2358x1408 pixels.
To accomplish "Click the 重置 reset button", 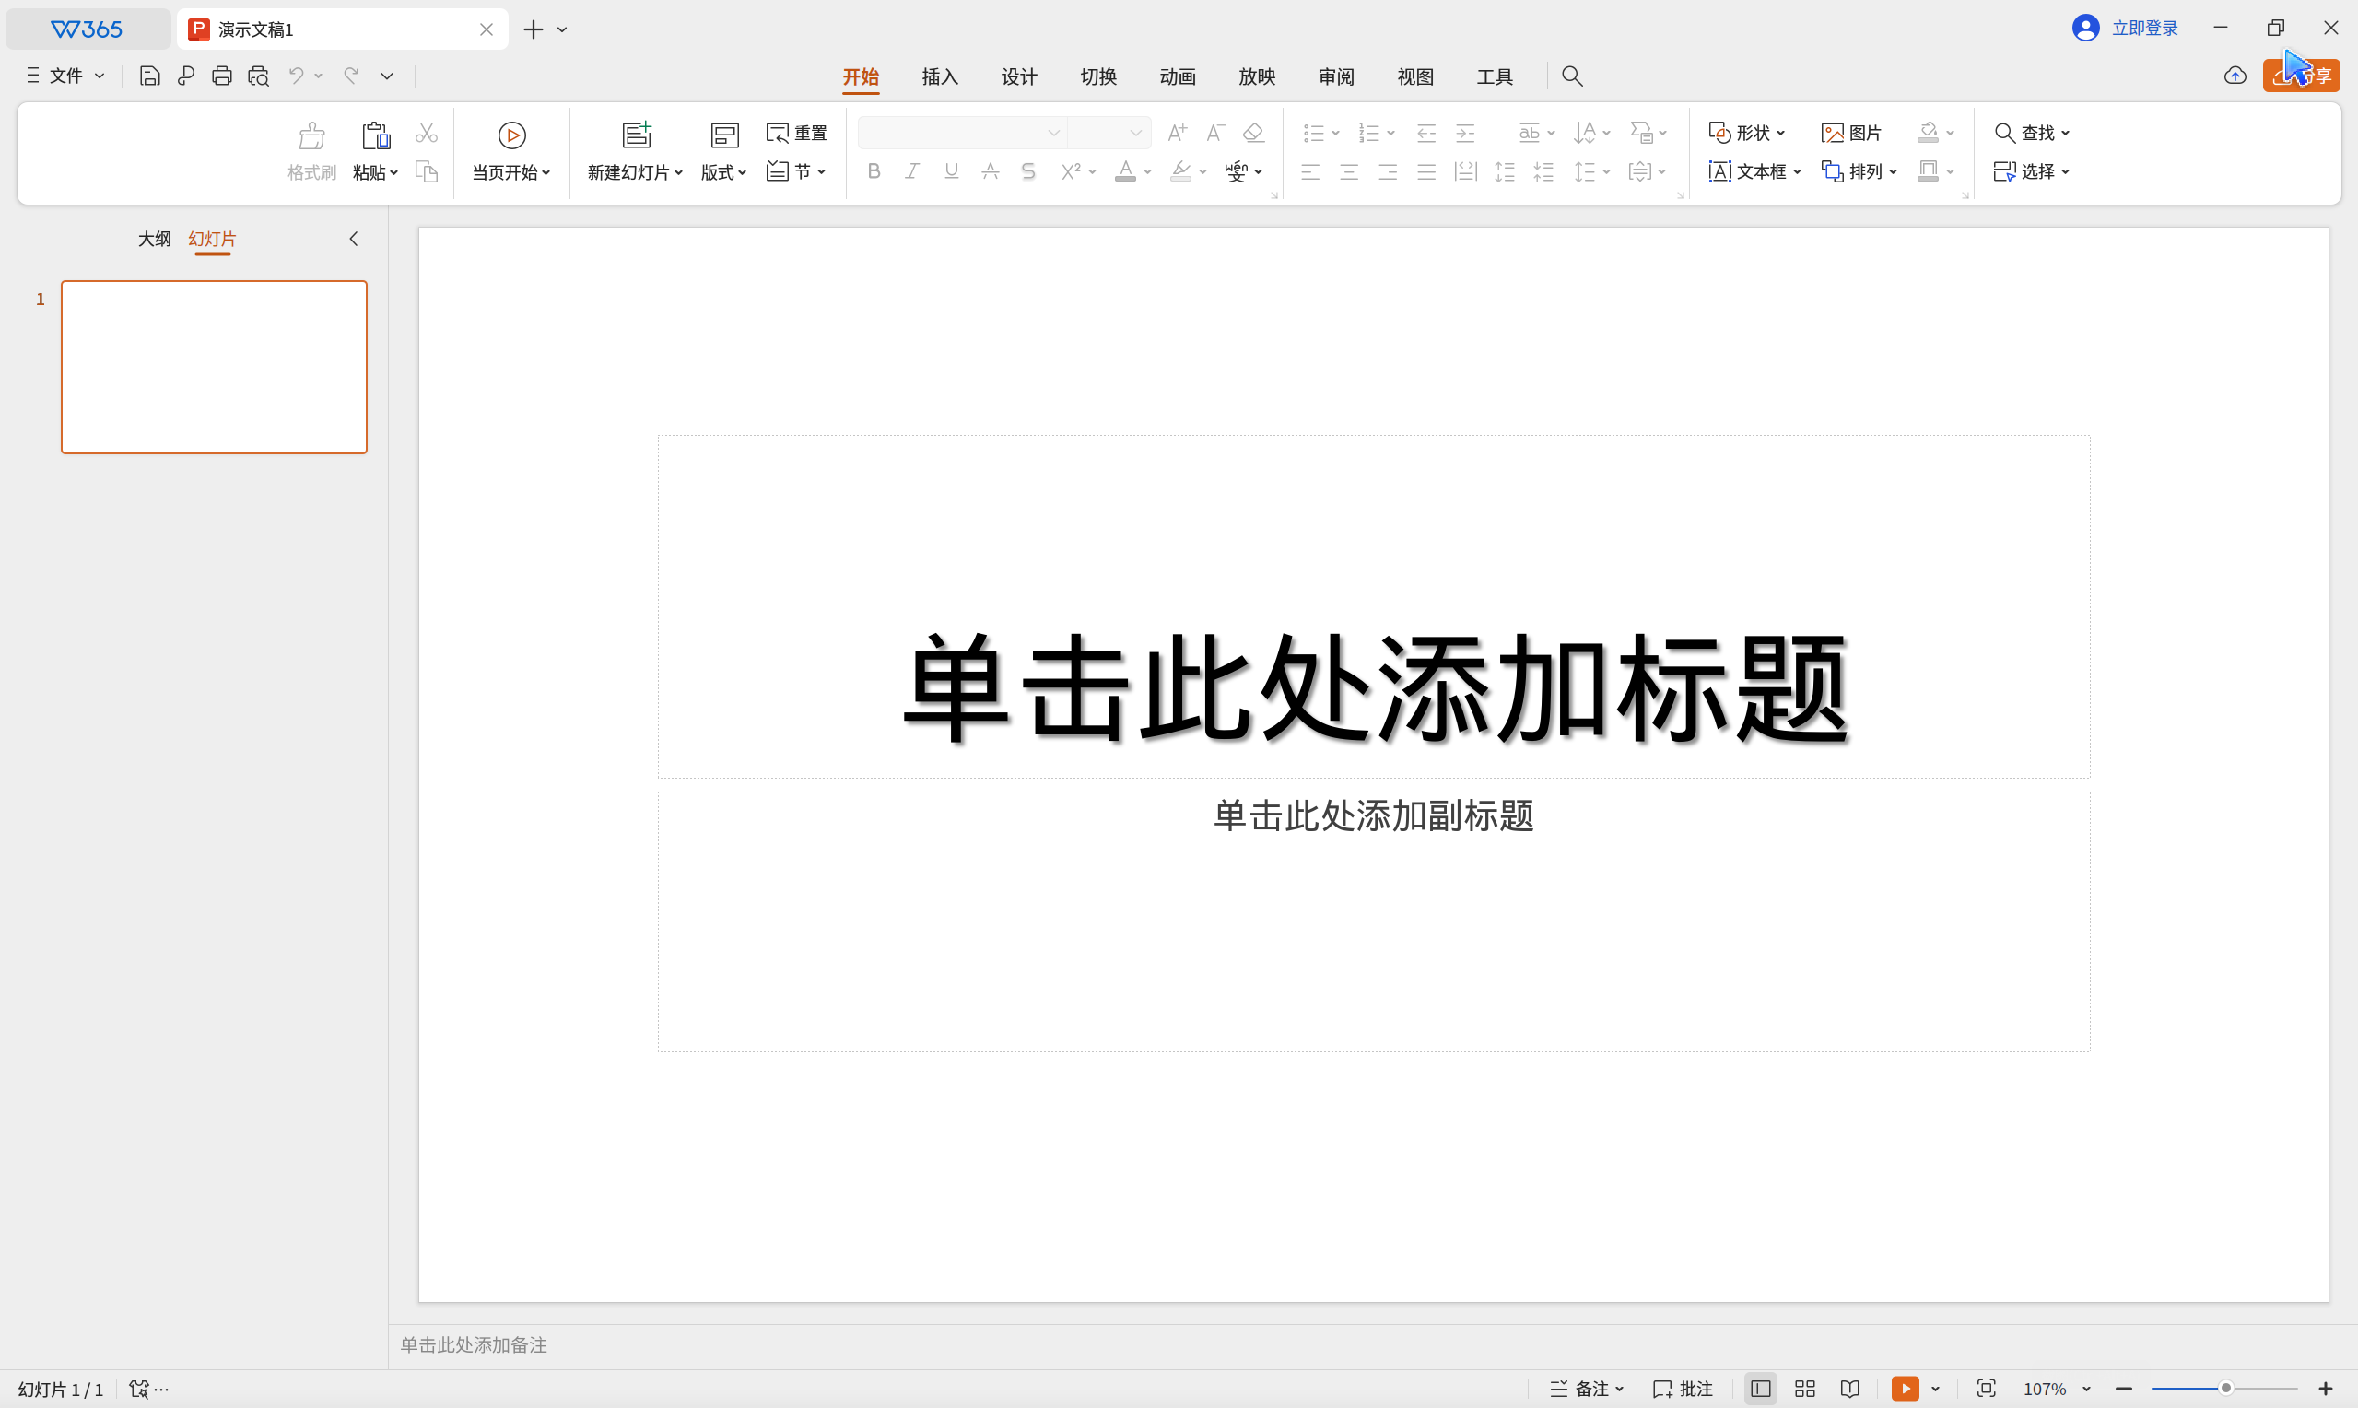I will tap(797, 133).
